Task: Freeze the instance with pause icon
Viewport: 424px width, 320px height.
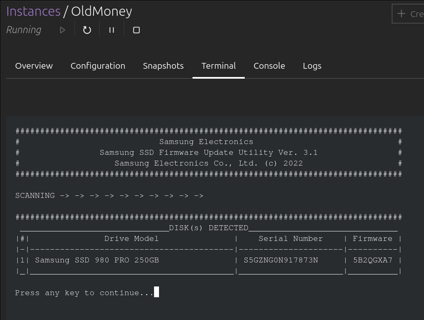Action: click(112, 30)
